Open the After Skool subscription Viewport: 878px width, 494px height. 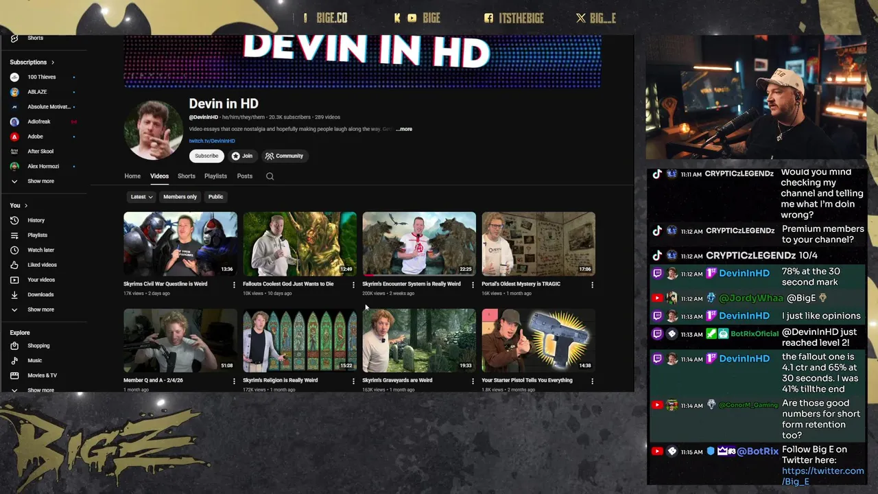click(x=40, y=151)
